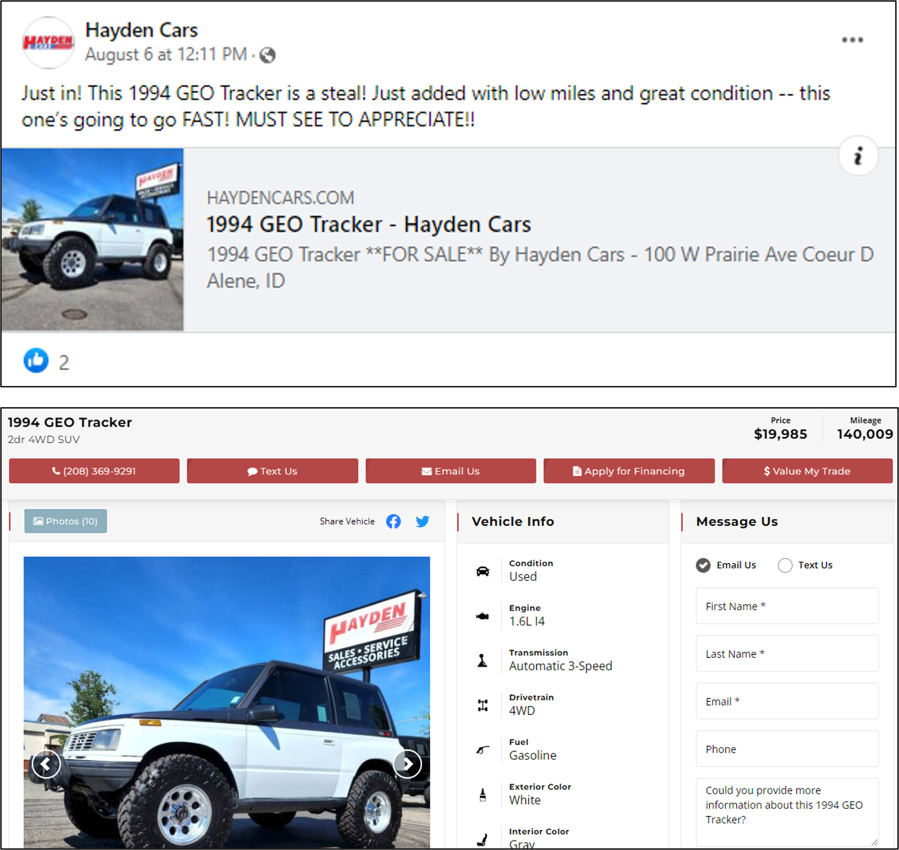Image resolution: width=899 pixels, height=850 pixels.
Task: Share vehicle via the Twitter bird icon
Action: click(x=422, y=521)
